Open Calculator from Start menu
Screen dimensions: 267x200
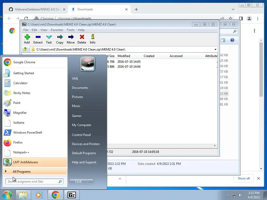click(35, 83)
